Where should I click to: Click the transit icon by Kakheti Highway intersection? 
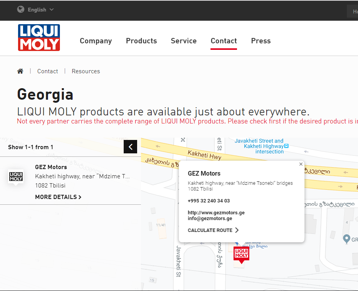tap(286, 146)
